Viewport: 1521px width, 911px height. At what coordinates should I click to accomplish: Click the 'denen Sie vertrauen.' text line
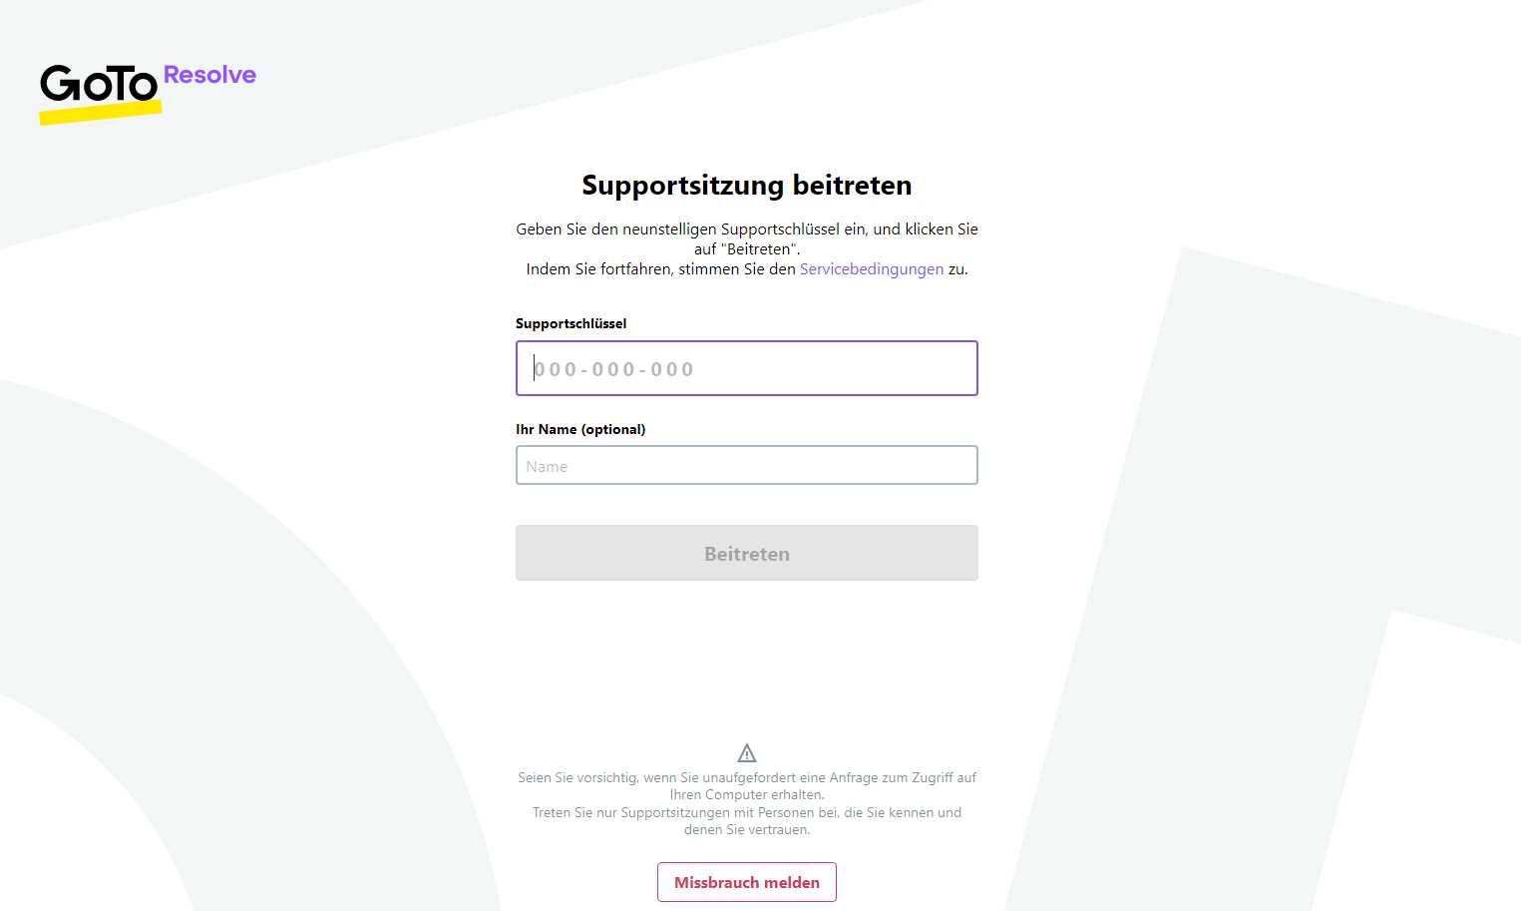pyautogui.click(x=747, y=830)
